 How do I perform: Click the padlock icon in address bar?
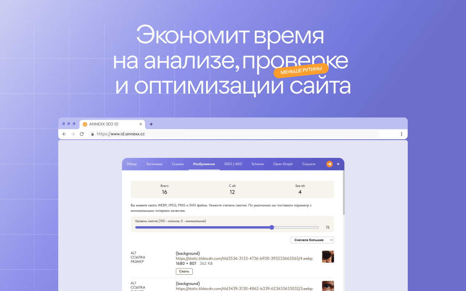point(92,134)
